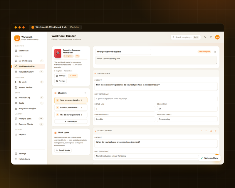Click the workbook progress bar
This screenshot has height=188, width=235.
(71, 59)
